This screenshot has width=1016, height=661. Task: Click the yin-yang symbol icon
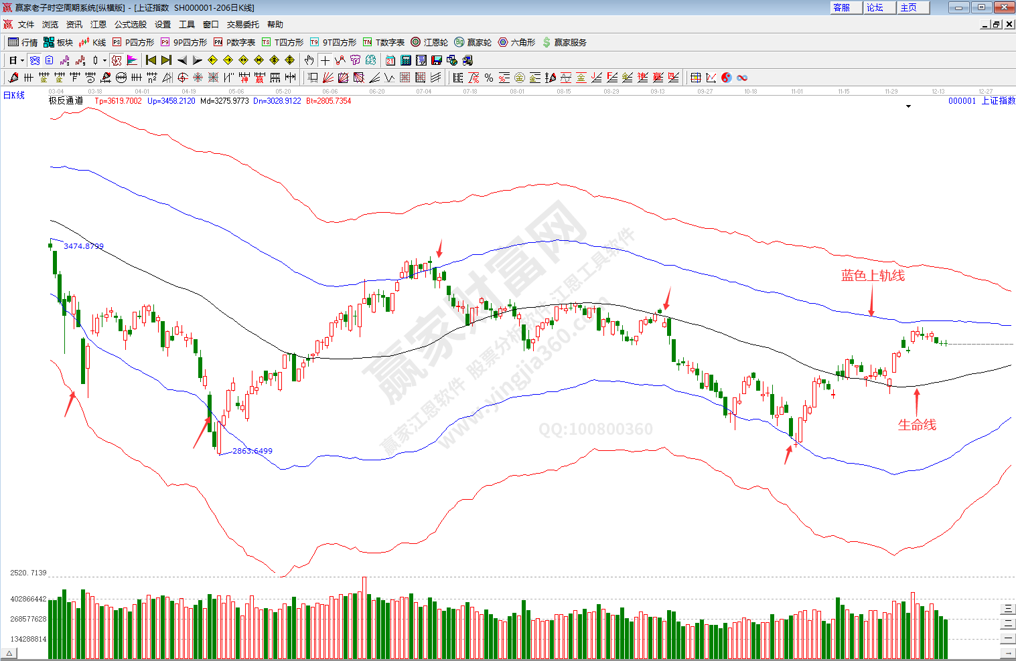726,78
